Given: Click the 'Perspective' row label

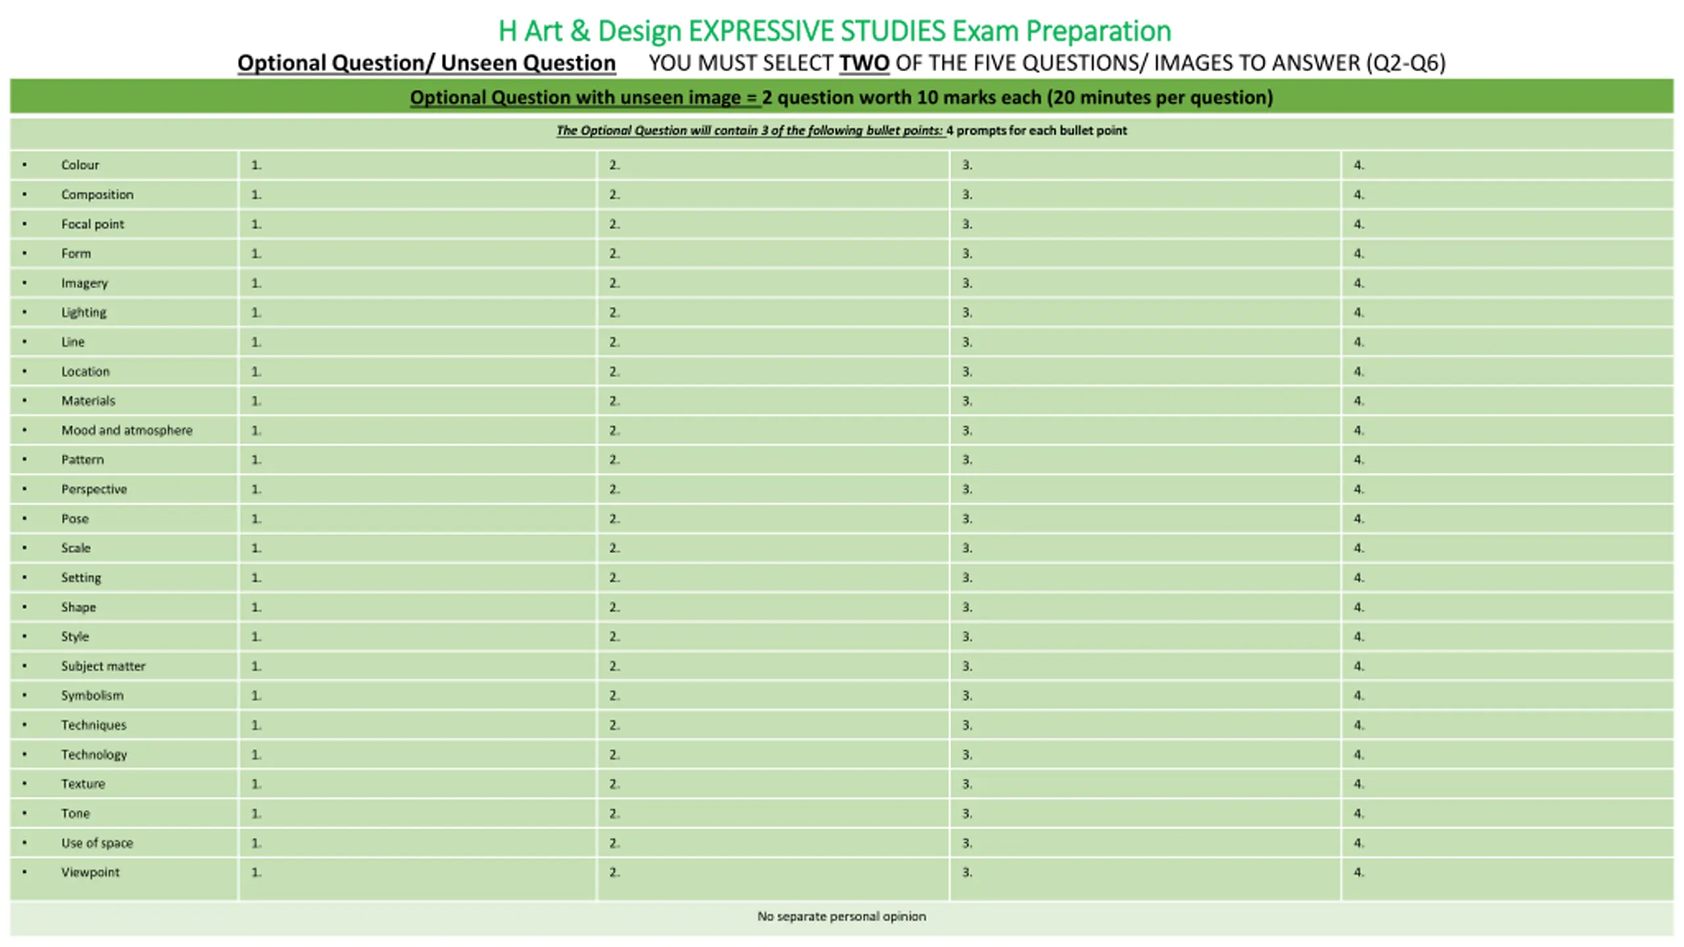Looking at the screenshot, I should tap(93, 489).
